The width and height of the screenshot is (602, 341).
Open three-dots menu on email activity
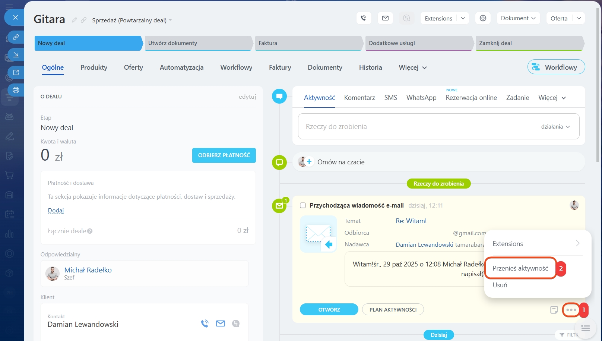click(x=571, y=310)
